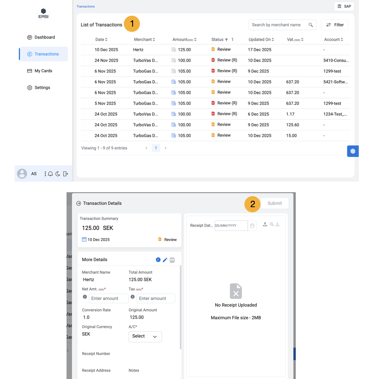
Task: Open transaction history clock icon
Action: click(158, 260)
